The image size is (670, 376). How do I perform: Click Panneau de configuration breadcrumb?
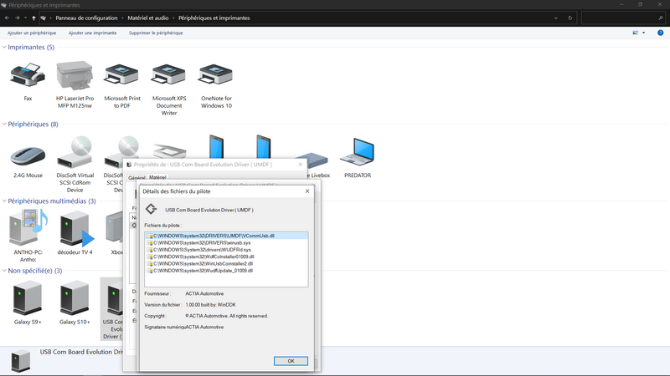pos(86,18)
